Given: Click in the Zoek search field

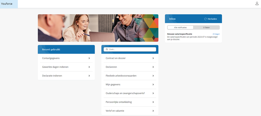Looking at the screenshot, I should click(130, 49).
